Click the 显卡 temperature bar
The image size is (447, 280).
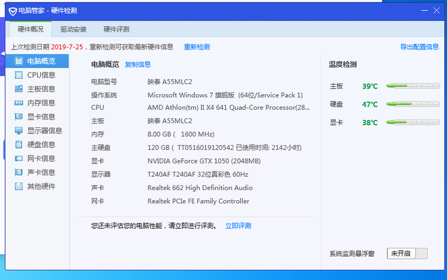click(413, 123)
